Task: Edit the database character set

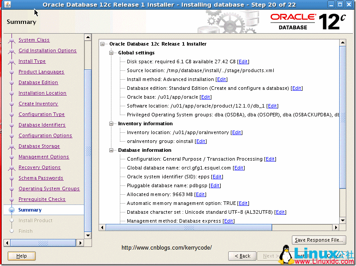Action: coord(280,212)
